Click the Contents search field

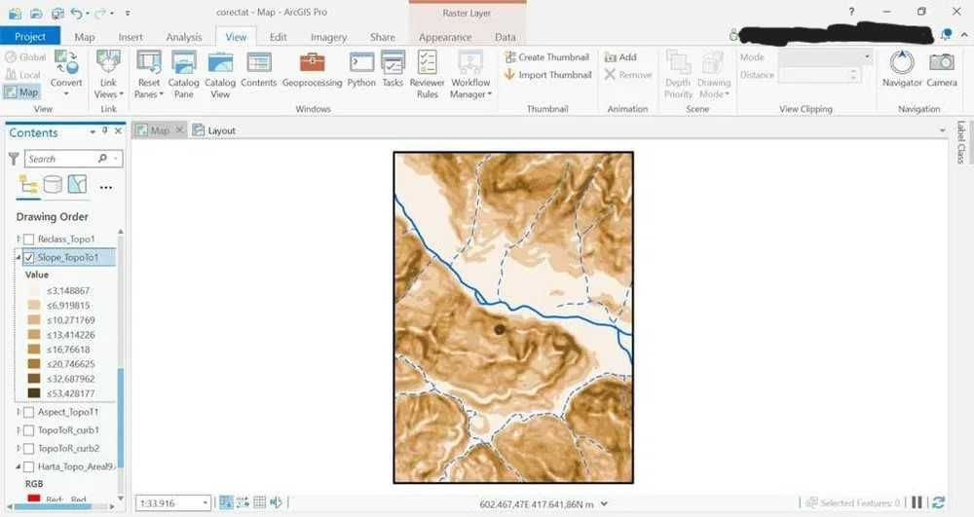click(62, 159)
